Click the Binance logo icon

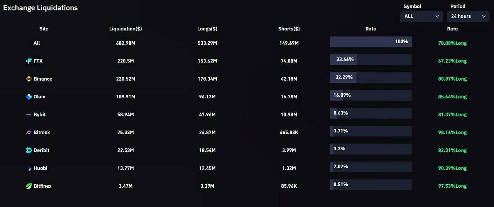29,79
